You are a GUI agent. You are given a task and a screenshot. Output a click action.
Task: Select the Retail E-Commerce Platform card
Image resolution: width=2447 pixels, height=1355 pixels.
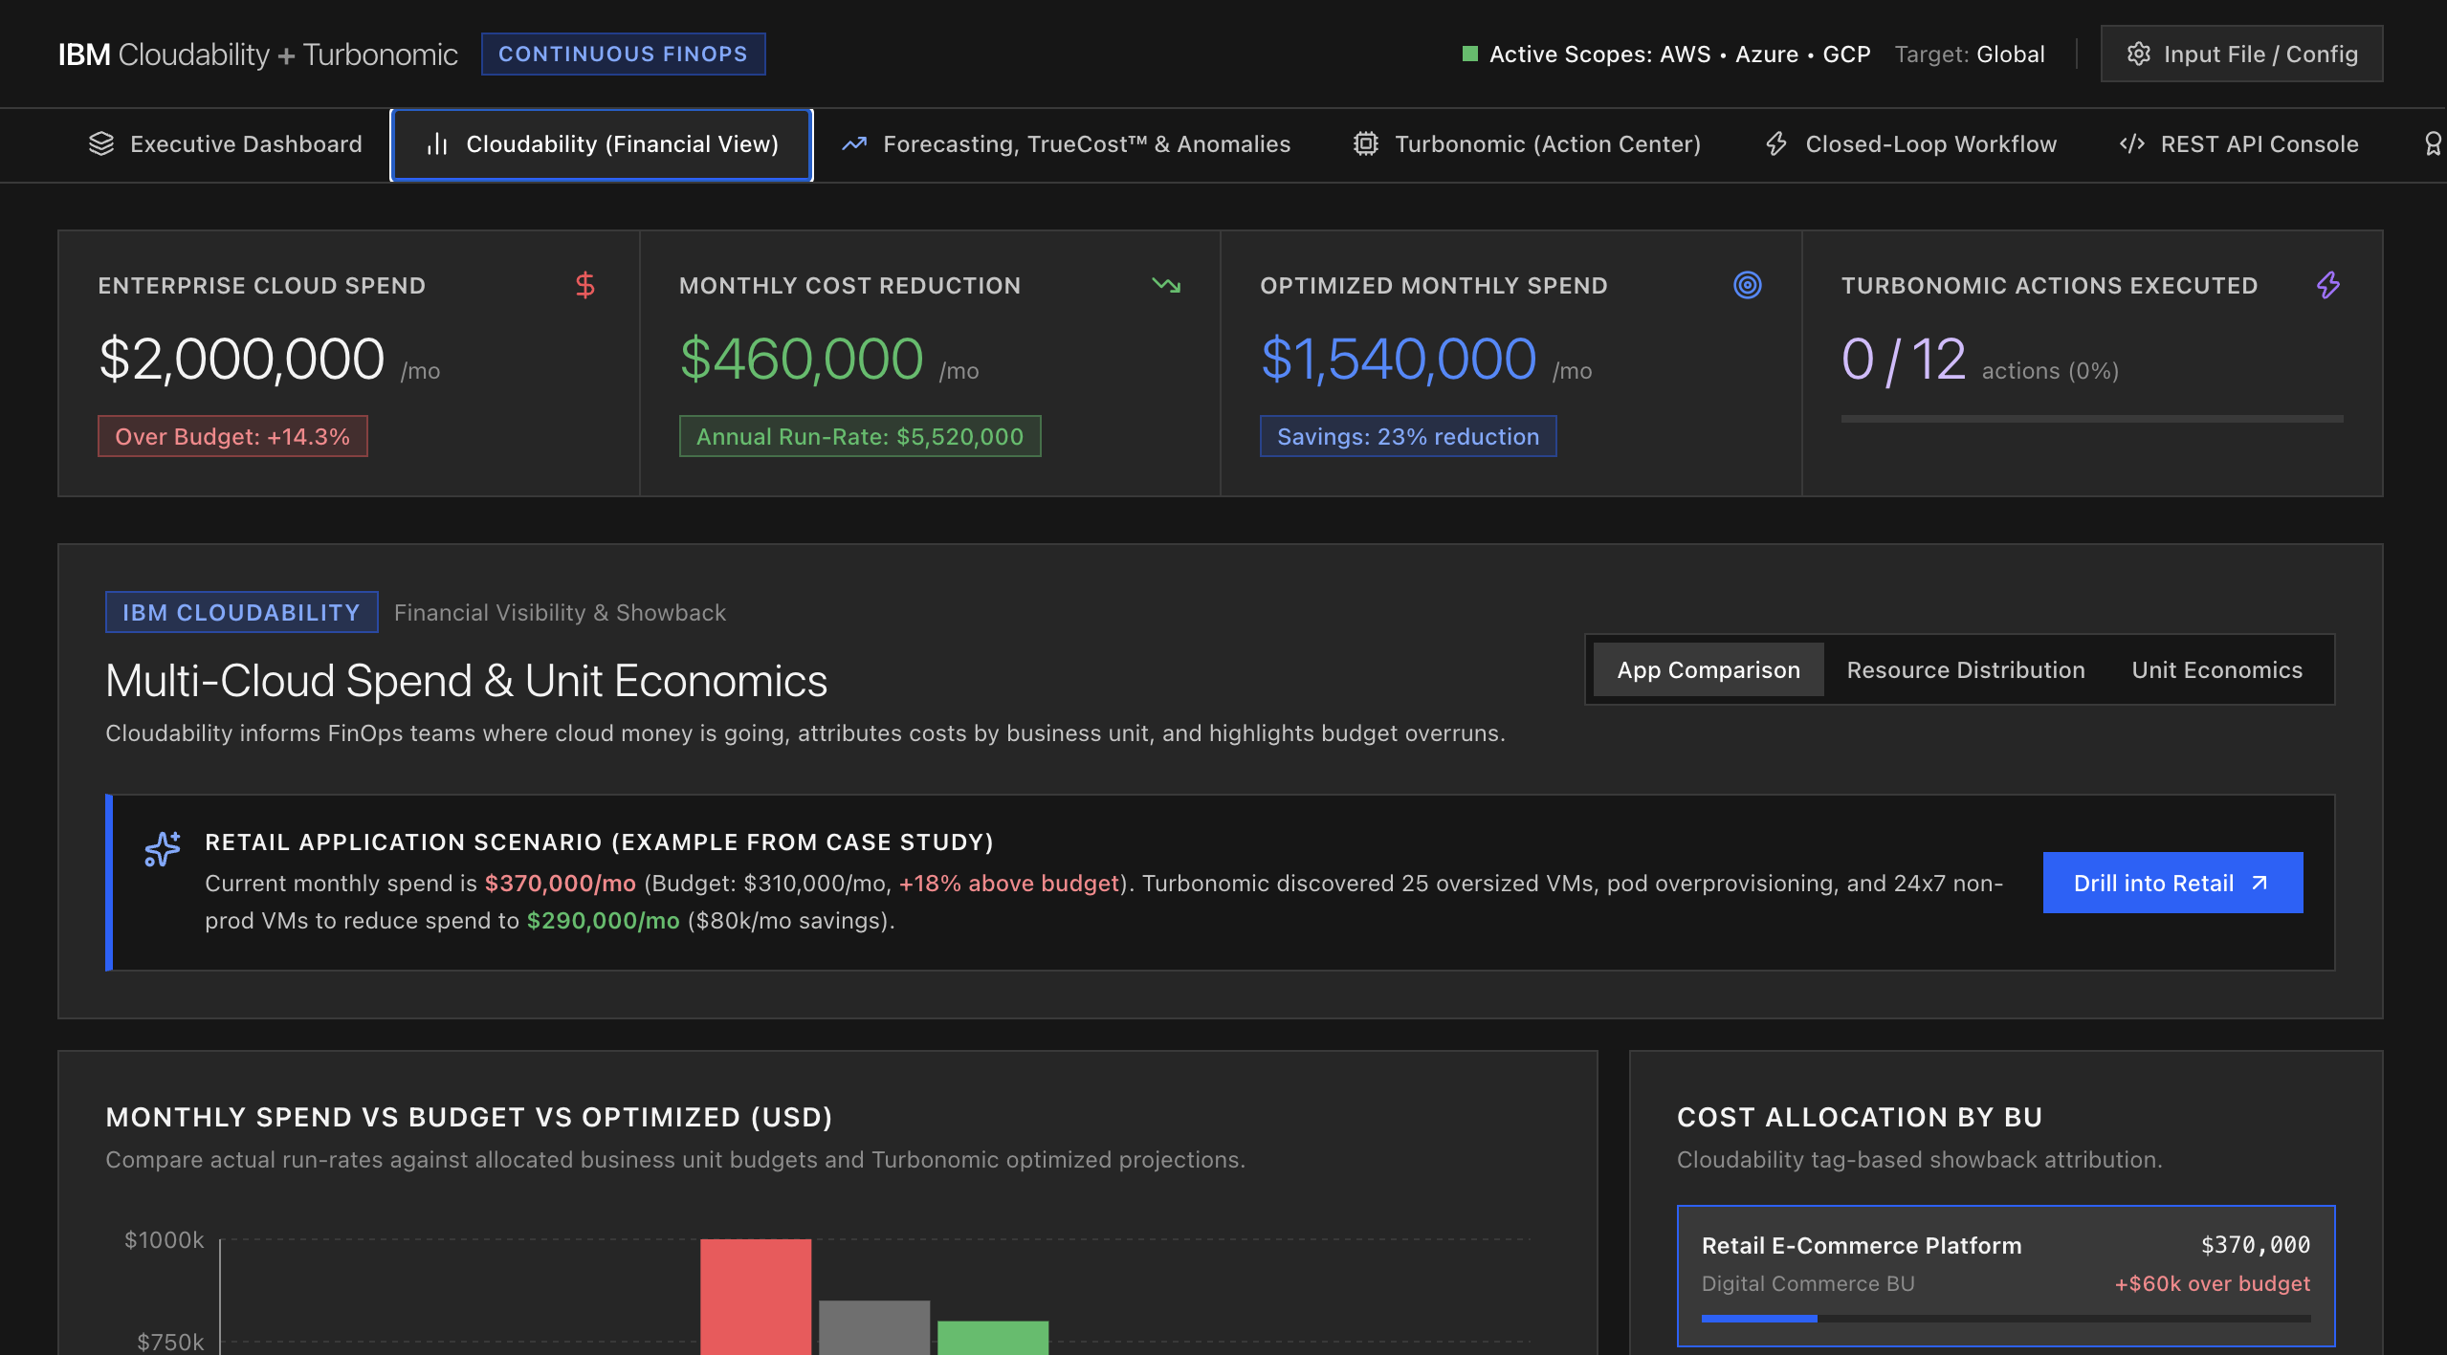2006,1276
